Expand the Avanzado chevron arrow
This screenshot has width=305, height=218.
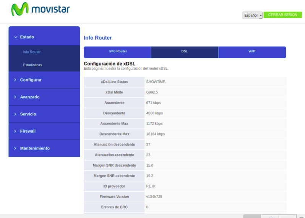tap(15, 97)
